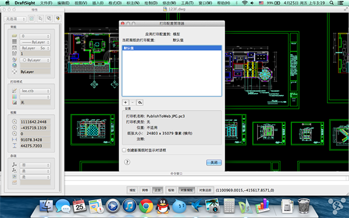349x218 pixels.
Task: Click the minus icon under configuration list
Action: [x=133, y=102]
